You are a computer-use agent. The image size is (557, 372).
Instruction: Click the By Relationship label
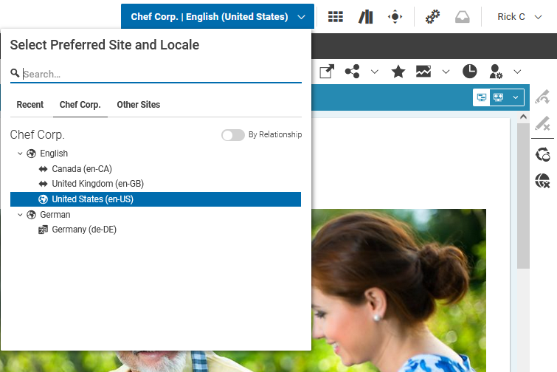click(275, 134)
